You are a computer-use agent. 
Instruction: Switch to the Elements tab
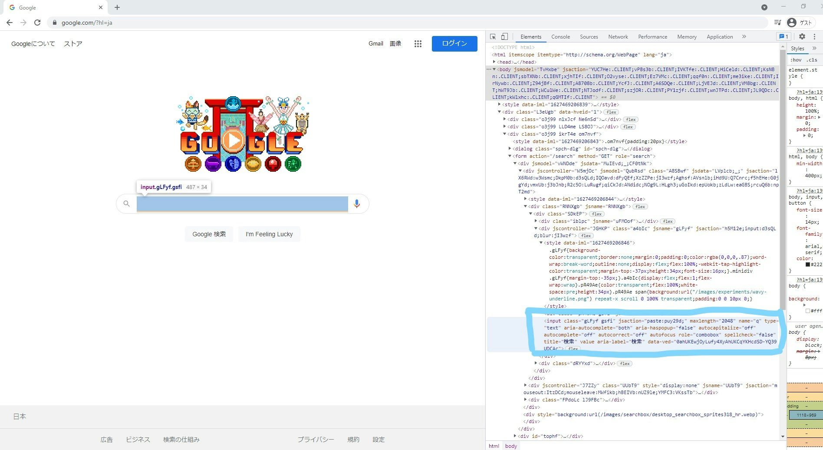pyautogui.click(x=531, y=37)
